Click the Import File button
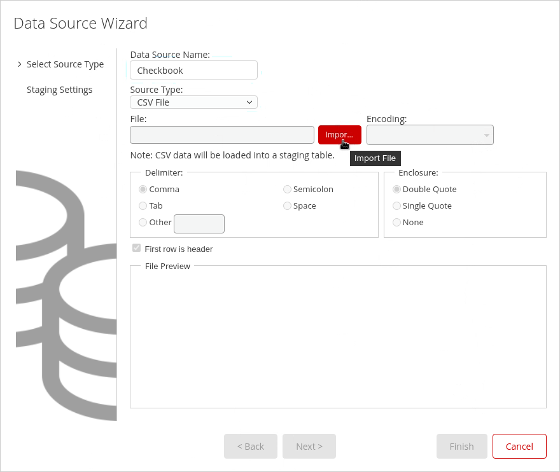This screenshot has width=560, height=472. (x=339, y=135)
